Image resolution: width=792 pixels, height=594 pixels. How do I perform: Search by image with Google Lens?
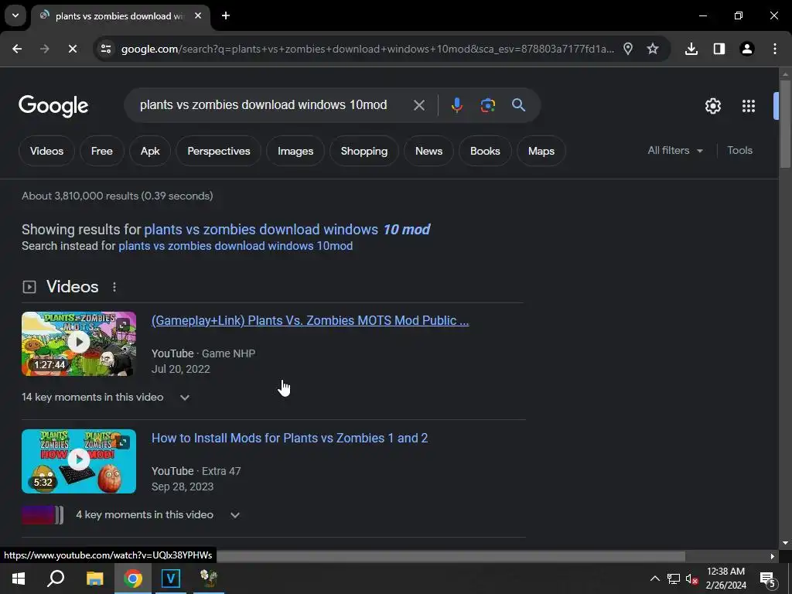point(487,105)
